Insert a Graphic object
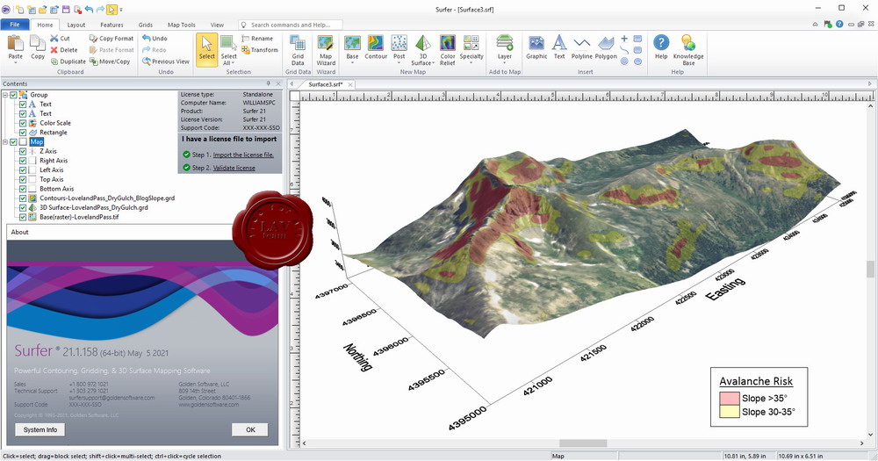878x461 pixels. coord(536,47)
